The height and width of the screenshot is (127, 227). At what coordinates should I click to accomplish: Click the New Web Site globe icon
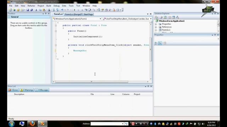click(14, 10)
